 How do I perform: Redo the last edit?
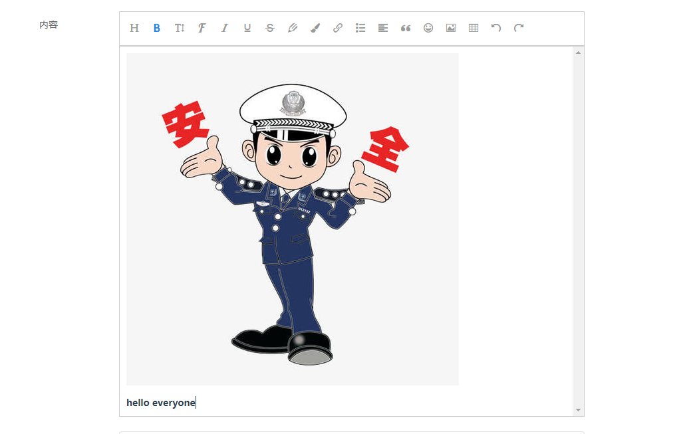pyautogui.click(x=519, y=29)
